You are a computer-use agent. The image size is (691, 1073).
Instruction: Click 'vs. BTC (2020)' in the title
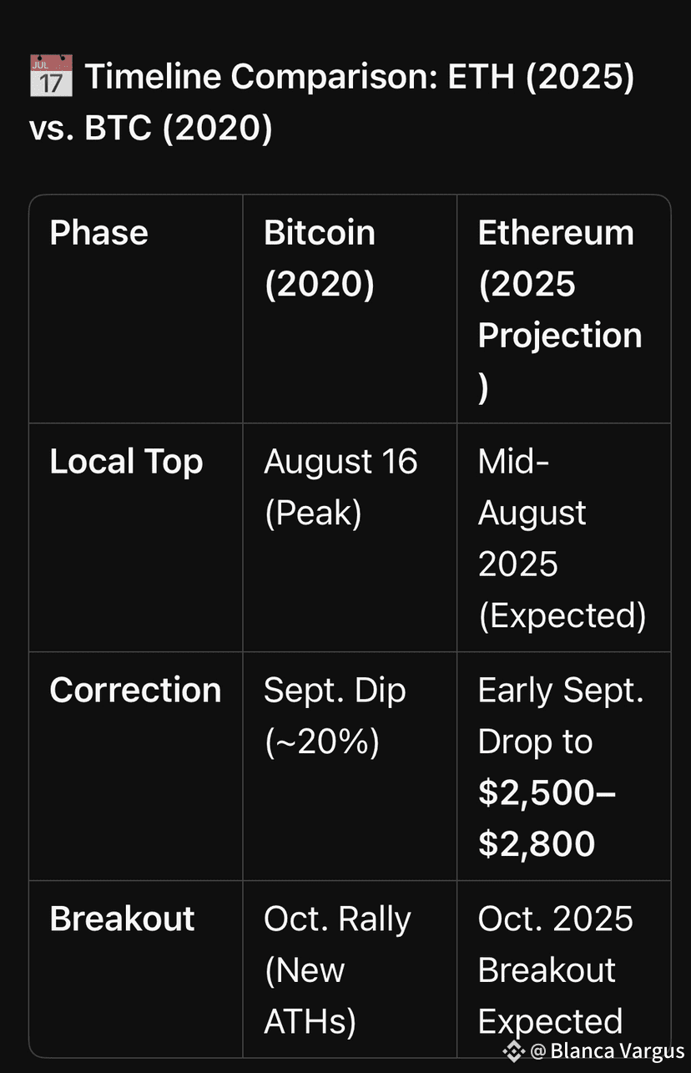[151, 129]
